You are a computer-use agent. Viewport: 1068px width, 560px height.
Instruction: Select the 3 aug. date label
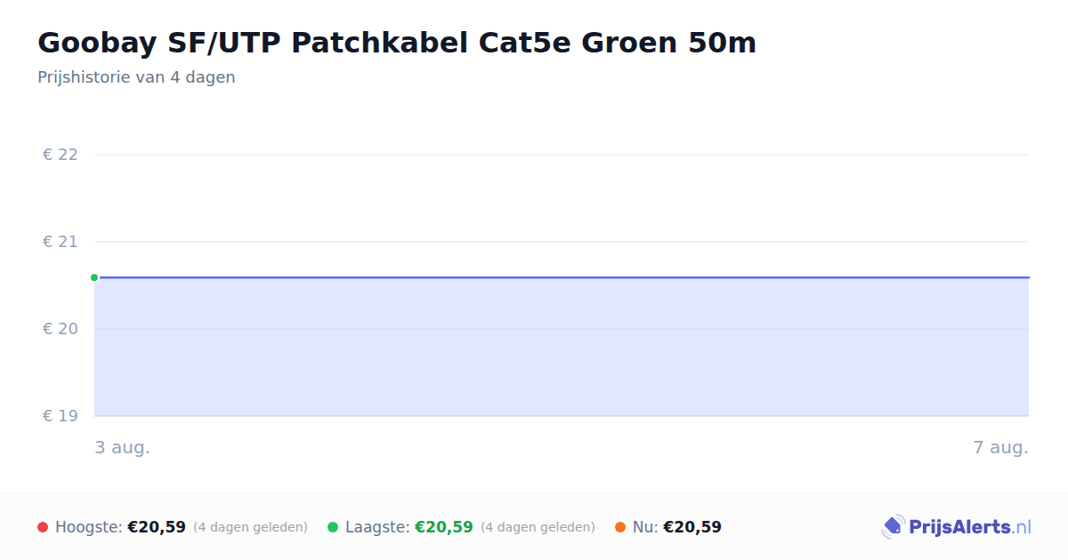[x=123, y=448]
